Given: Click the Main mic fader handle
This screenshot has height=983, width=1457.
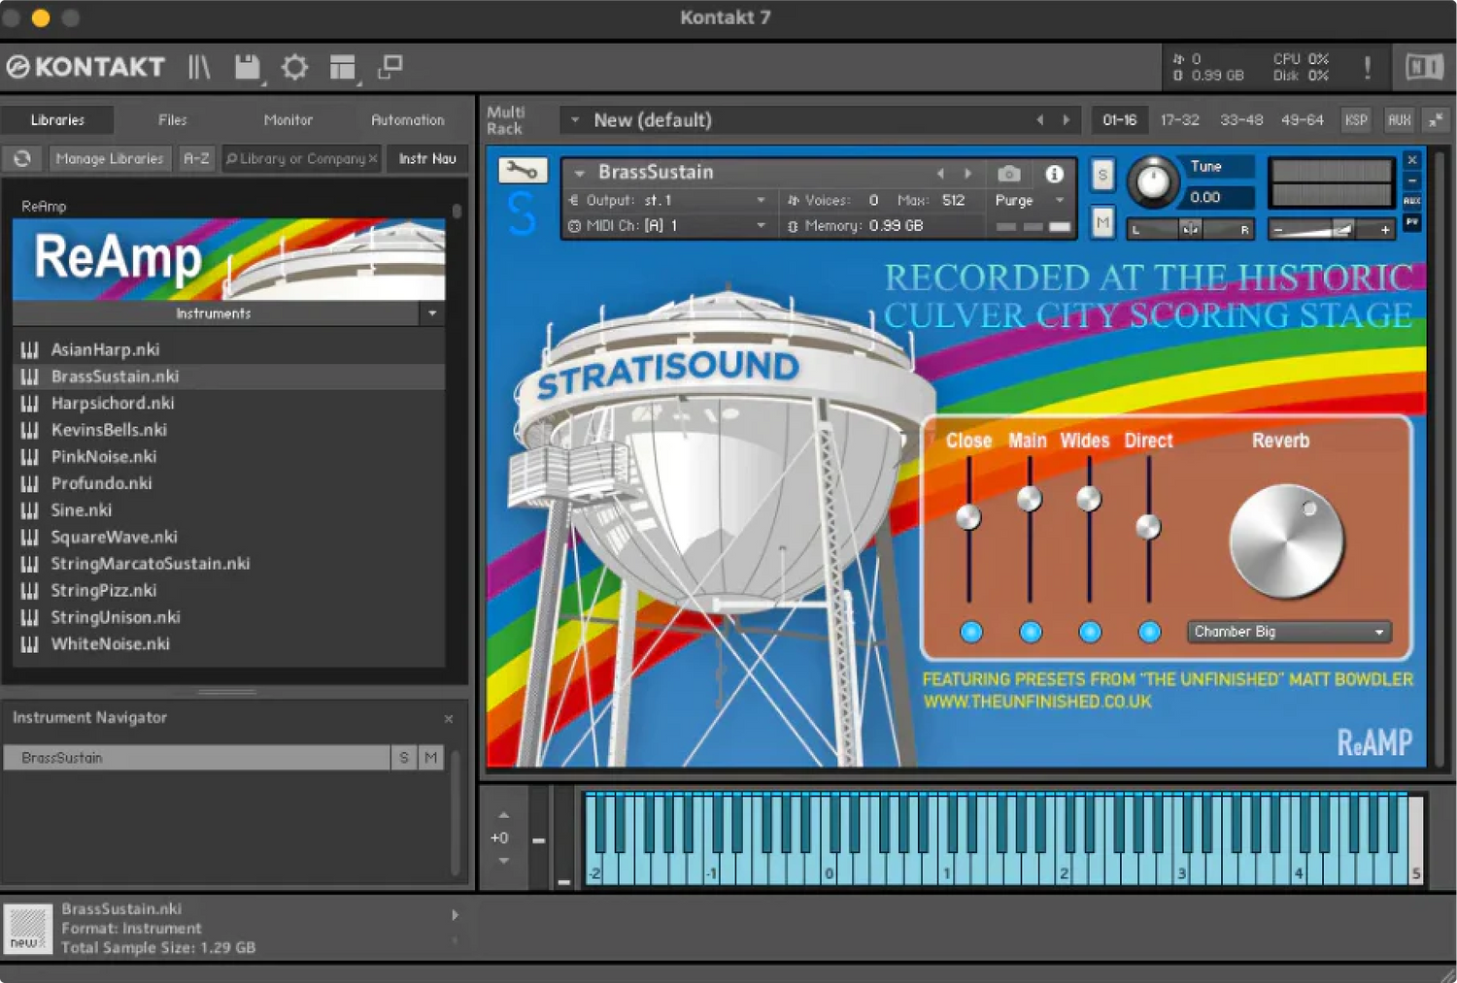Looking at the screenshot, I should (x=1029, y=499).
